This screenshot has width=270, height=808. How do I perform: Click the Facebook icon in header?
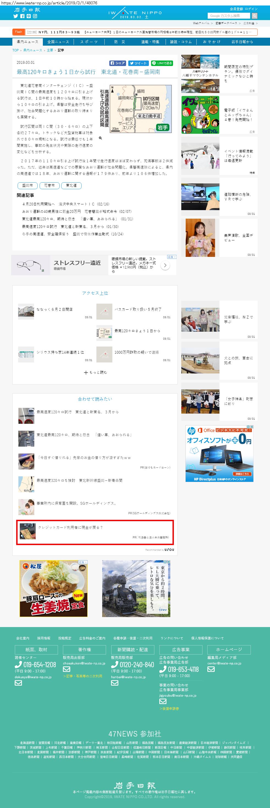pyautogui.click(x=22, y=16)
